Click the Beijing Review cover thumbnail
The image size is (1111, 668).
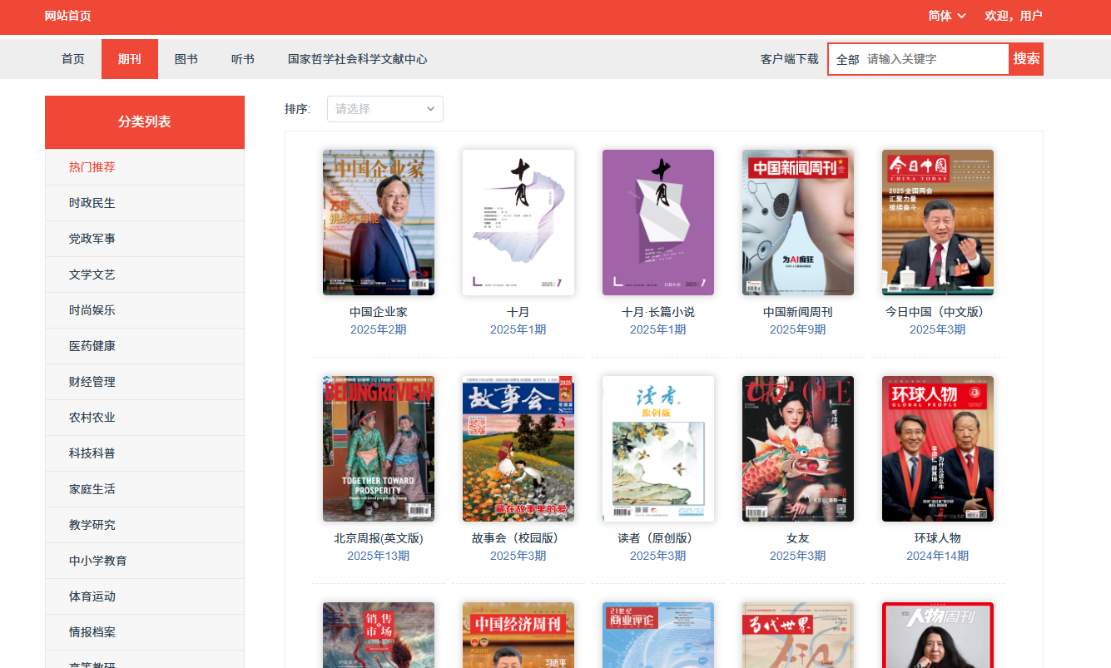pos(379,448)
